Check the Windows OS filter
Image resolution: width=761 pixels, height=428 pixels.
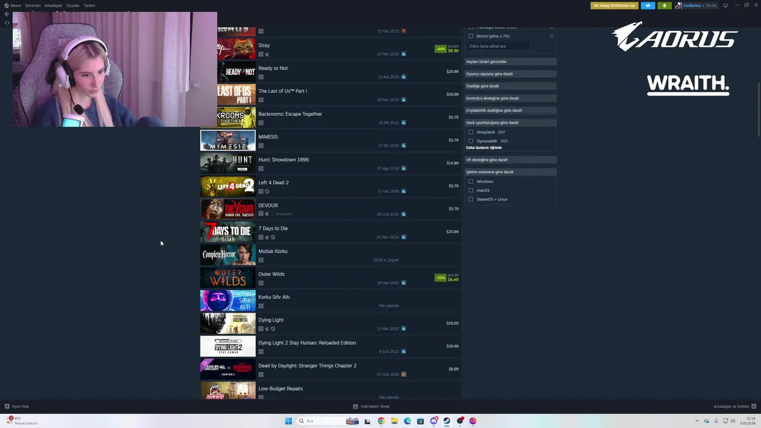[471, 181]
